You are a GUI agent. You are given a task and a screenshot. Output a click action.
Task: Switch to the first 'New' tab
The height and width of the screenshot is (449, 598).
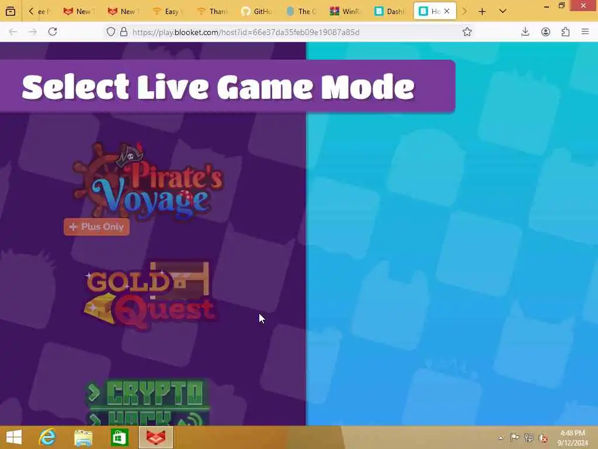pos(79,12)
